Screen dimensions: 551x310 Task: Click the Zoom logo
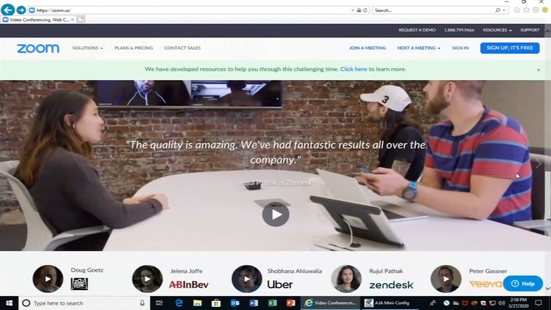tap(38, 48)
